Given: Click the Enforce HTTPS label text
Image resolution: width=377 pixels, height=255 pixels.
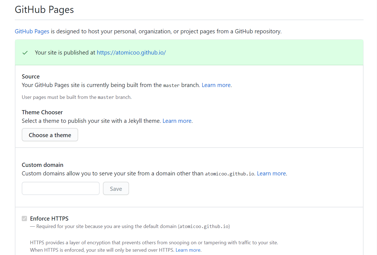Looking at the screenshot, I should (x=49, y=219).
